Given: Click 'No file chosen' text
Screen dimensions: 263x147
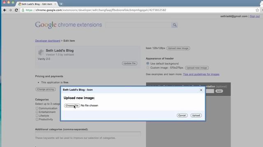Looking at the screenshot, I should (x=90, y=105).
